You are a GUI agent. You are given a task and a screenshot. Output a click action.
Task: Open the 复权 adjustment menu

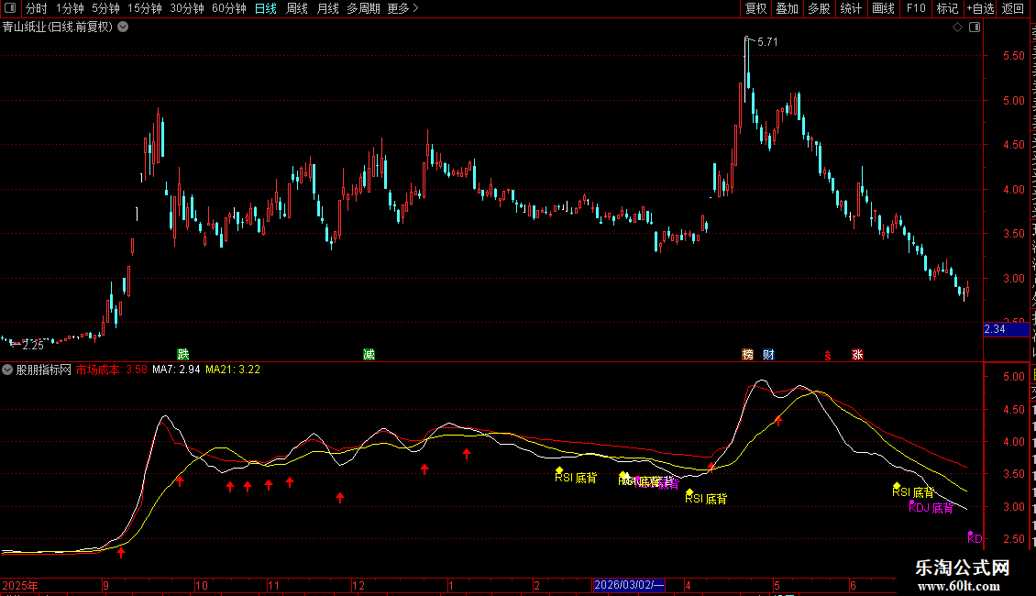pyautogui.click(x=755, y=8)
